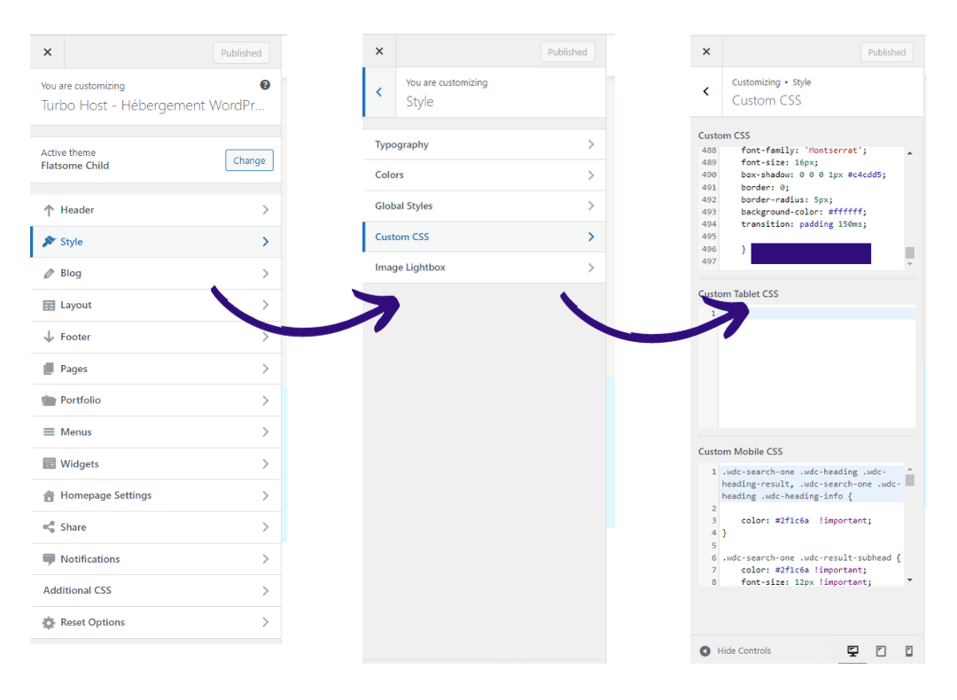Open Homepage Settings section
The width and height of the screenshot is (957, 700).
[x=156, y=495]
